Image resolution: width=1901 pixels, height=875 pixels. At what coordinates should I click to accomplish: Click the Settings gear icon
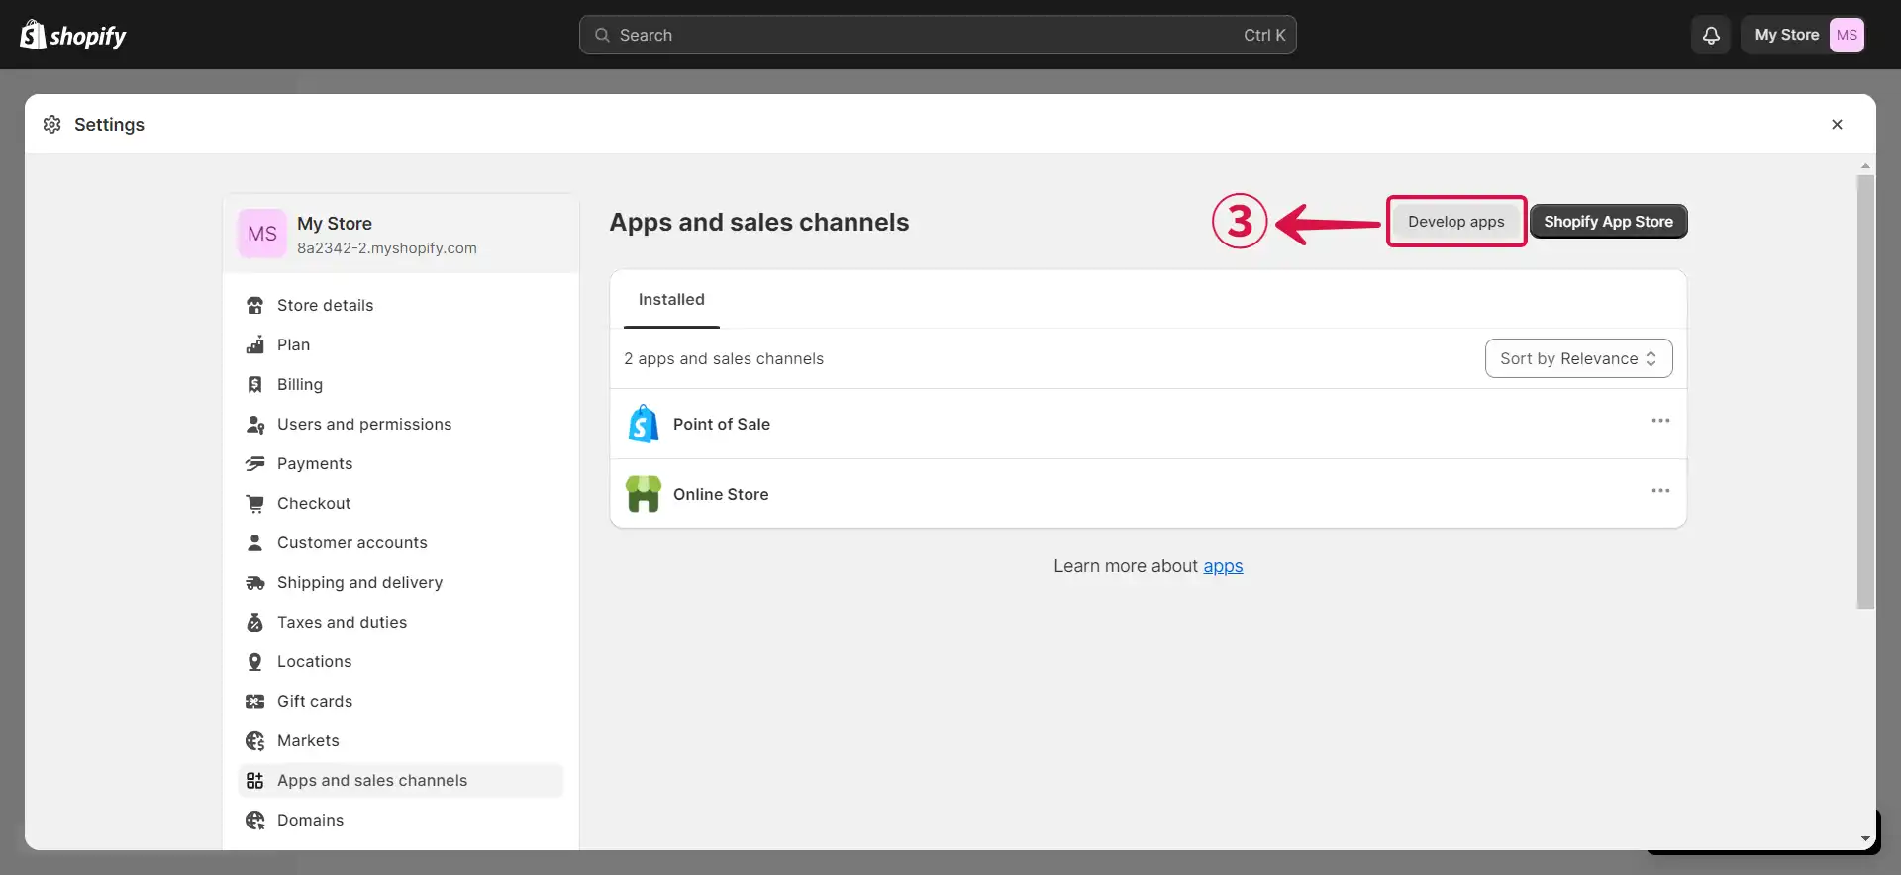click(x=52, y=124)
